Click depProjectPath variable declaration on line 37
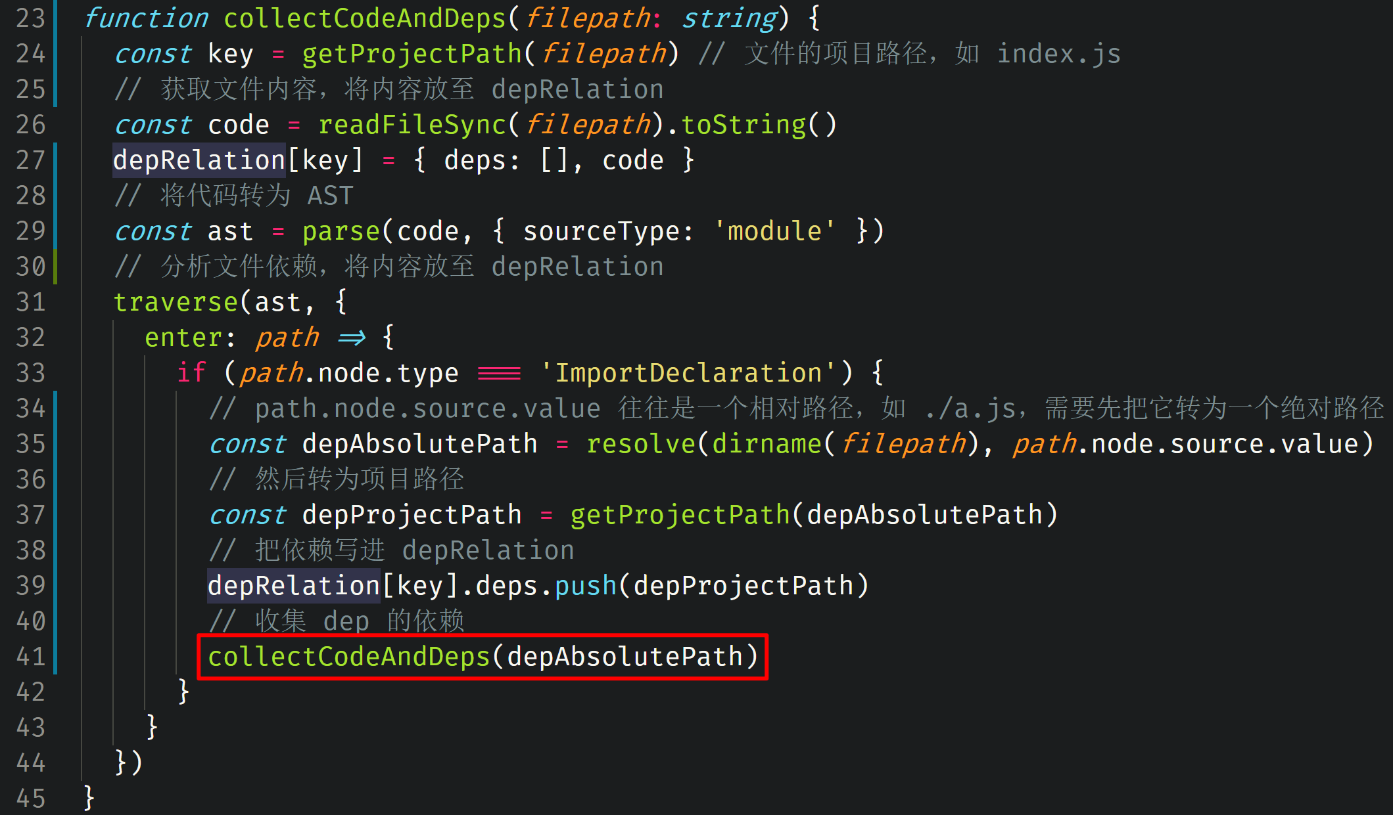1393x815 pixels. pos(412,515)
